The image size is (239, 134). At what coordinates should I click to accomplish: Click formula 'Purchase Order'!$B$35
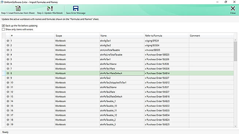(167, 55)
